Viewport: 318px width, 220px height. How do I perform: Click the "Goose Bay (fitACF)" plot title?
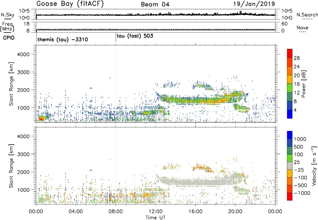coord(70,4)
